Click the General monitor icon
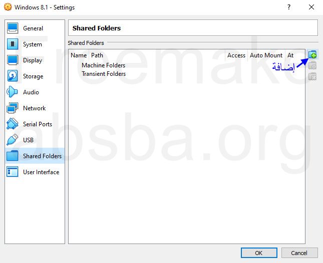This screenshot has width=323, height=263. [13, 28]
